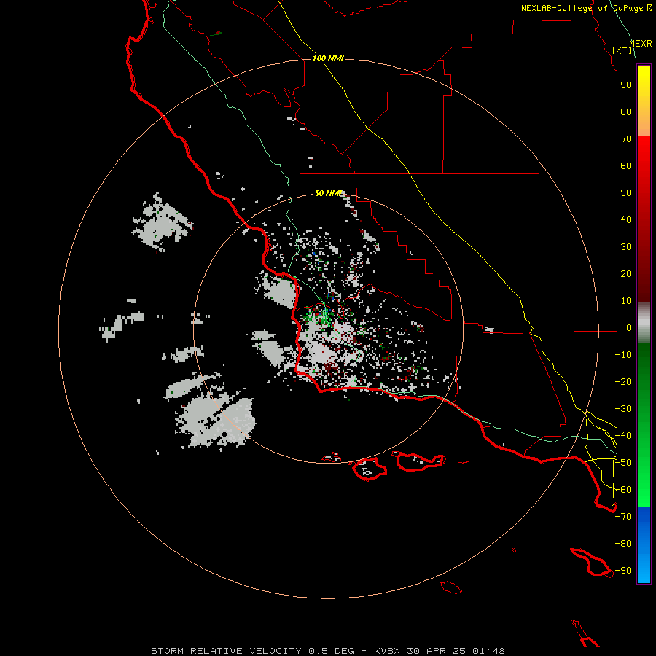
Task: Click the 0 value on the velocity scale
Action: (629, 328)
